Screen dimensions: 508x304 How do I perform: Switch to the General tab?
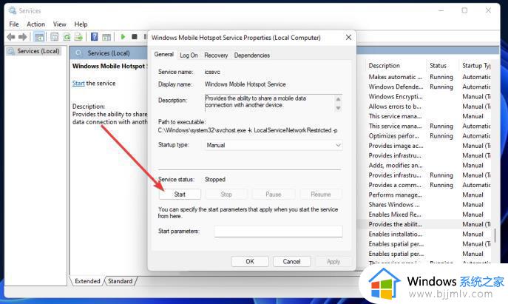[164, 55]
